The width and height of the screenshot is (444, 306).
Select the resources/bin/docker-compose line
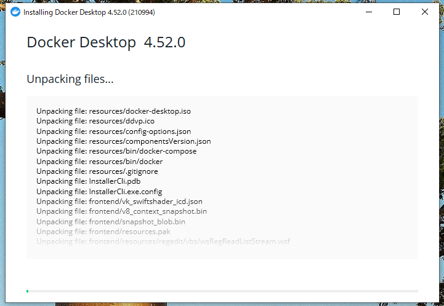click(x=116, y=151)
